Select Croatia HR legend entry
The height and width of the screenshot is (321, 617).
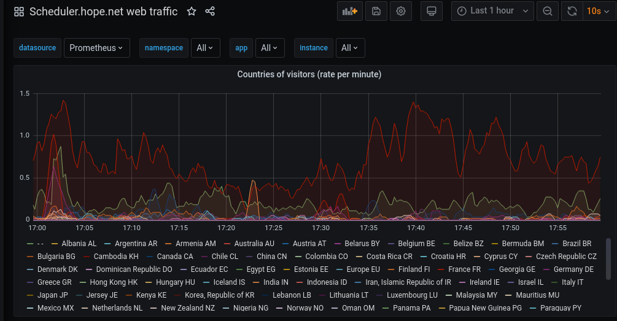pos(448,257)
